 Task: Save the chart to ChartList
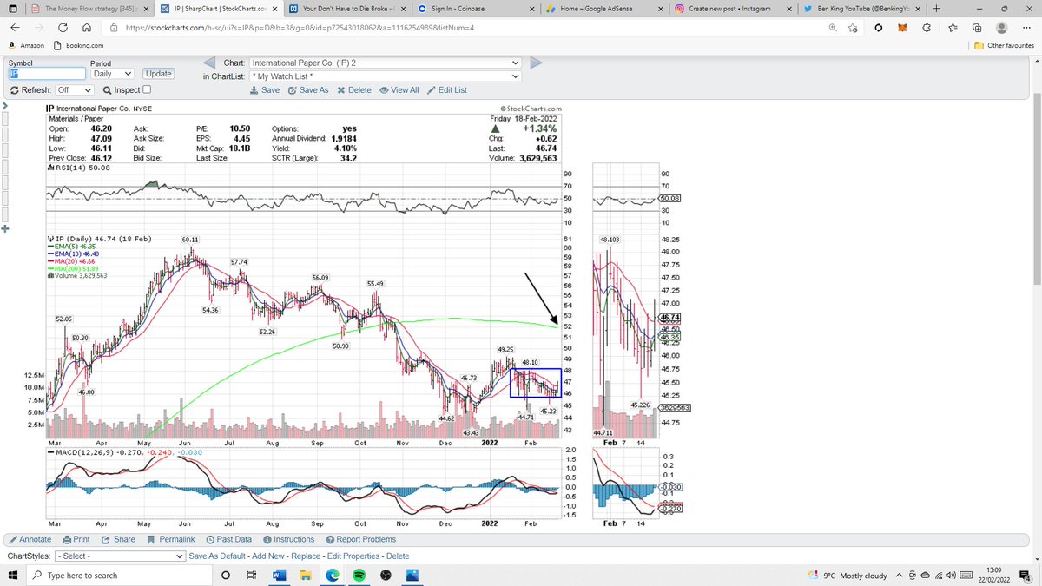[264, 90]
